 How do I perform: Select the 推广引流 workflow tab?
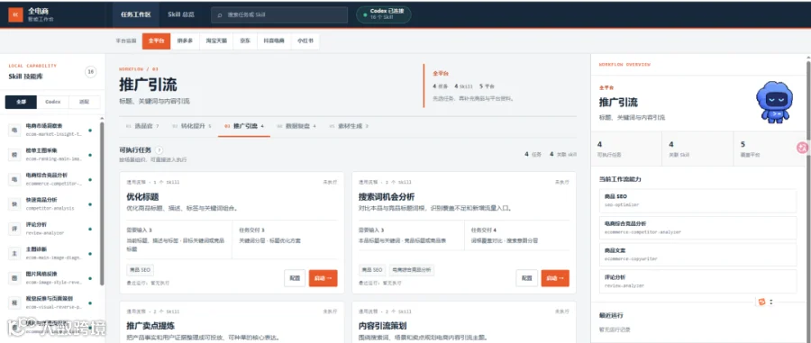click(244, 125)
